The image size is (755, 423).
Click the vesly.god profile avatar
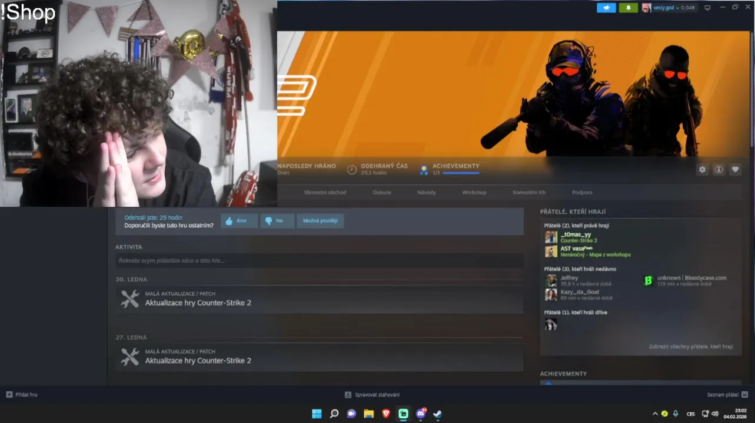pyautogui.click(x=646, y=8)
